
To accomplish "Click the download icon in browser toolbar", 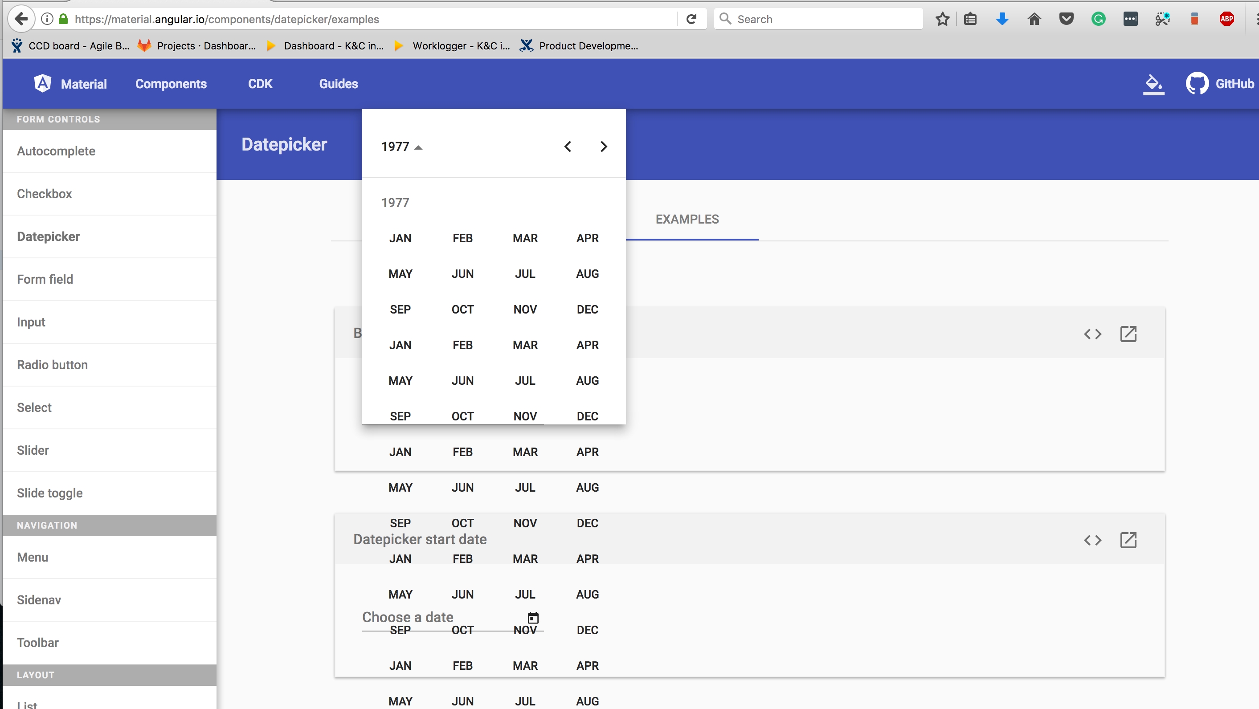I will [1002, 19].
